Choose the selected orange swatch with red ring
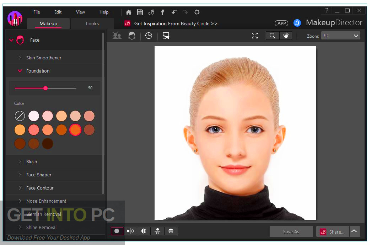This screenshot has width=371, height=245. pyautogui.click(x=75, y=130)
